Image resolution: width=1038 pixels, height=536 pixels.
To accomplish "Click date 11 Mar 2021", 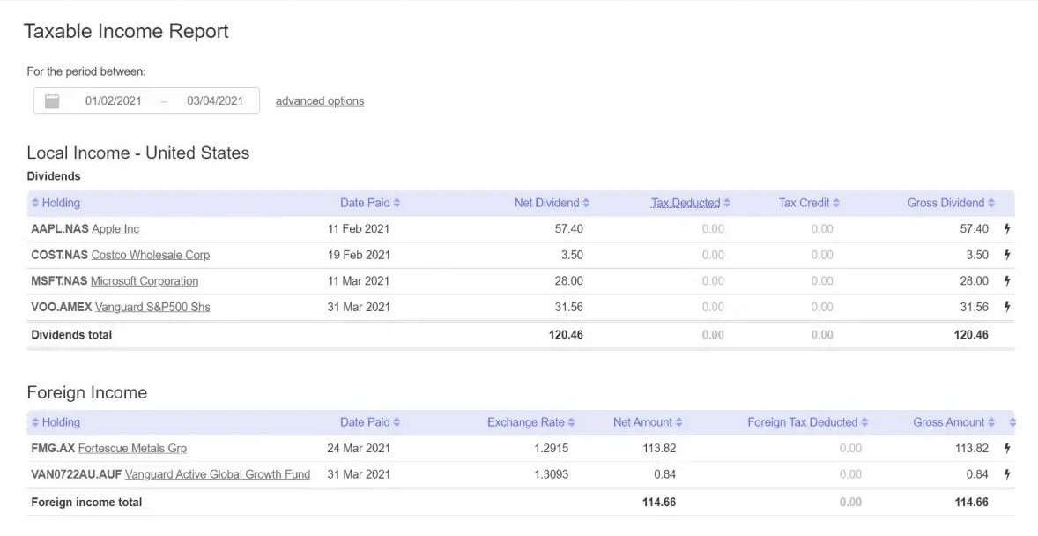I will tap(358, 281).
